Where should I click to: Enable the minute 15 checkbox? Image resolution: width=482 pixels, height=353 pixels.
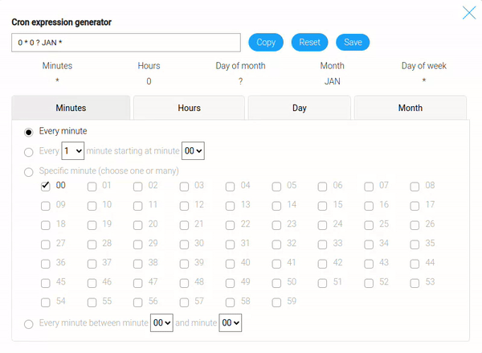coord(323,205)
